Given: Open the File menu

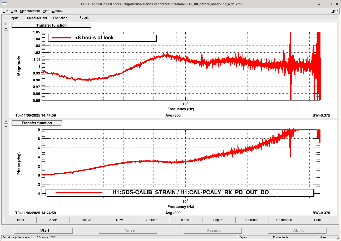Looking at the screenshot, I should pyautogui.click(x=5, y=11).
